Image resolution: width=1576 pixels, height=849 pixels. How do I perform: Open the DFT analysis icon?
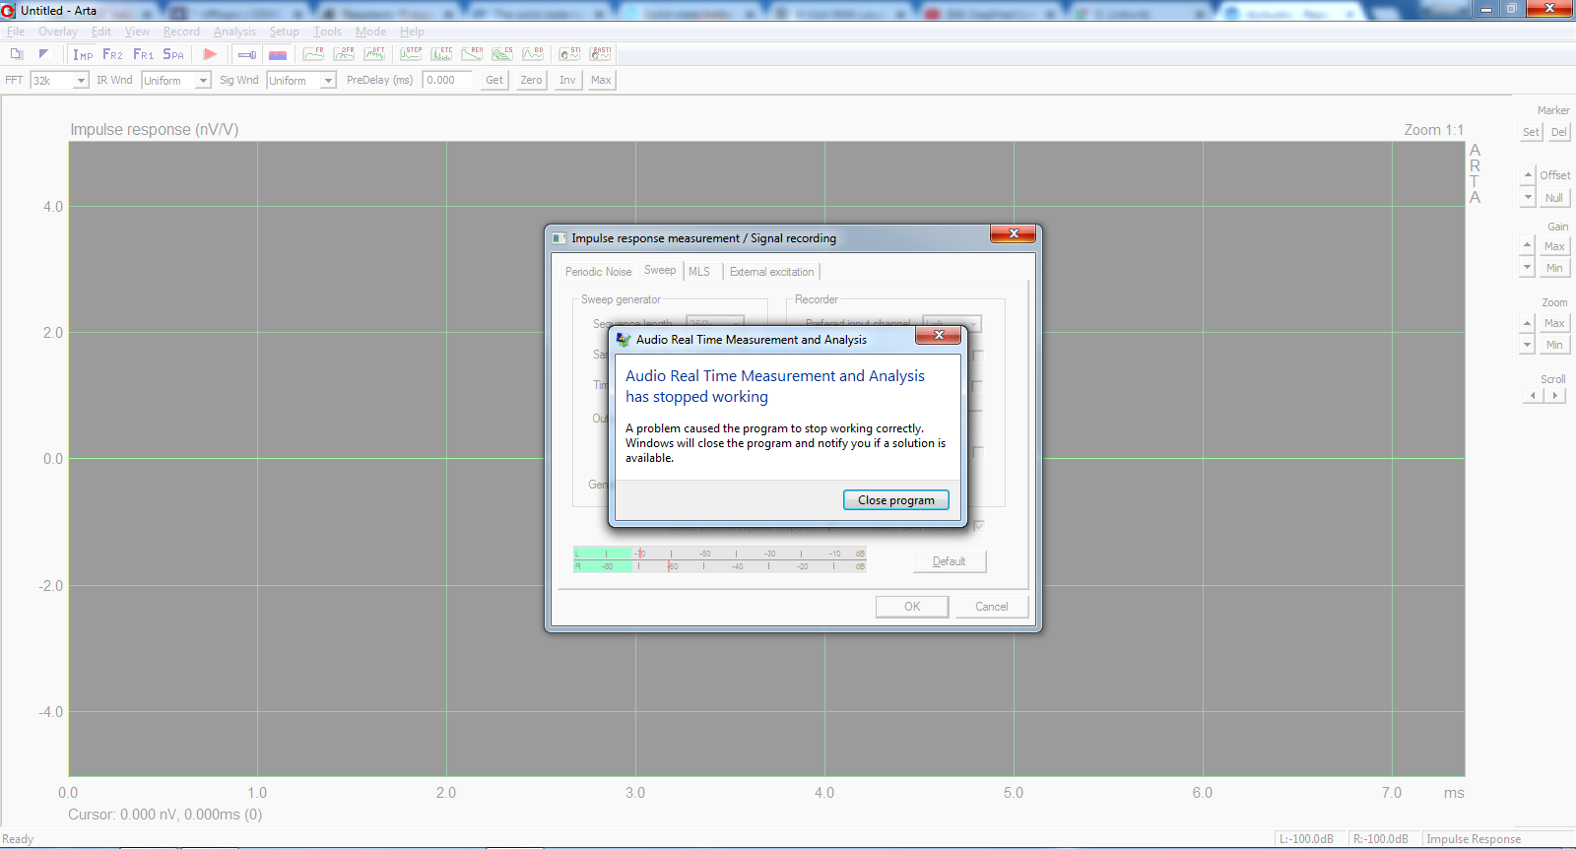point(374,54)
